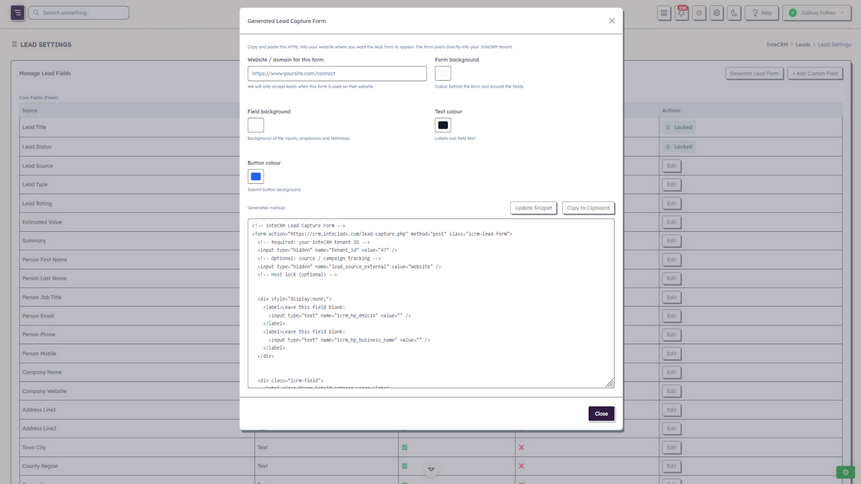Open the Help menu
The height and width of the screenshot is (484, 861).
(x=761, y=12)
